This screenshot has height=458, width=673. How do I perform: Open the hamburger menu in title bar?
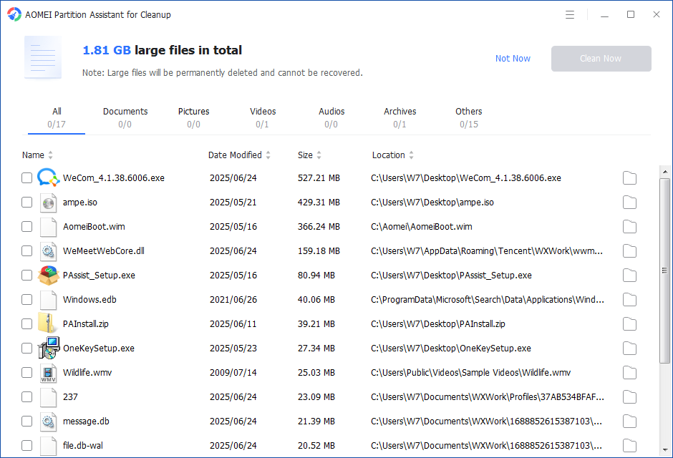[x=570, y=14]
